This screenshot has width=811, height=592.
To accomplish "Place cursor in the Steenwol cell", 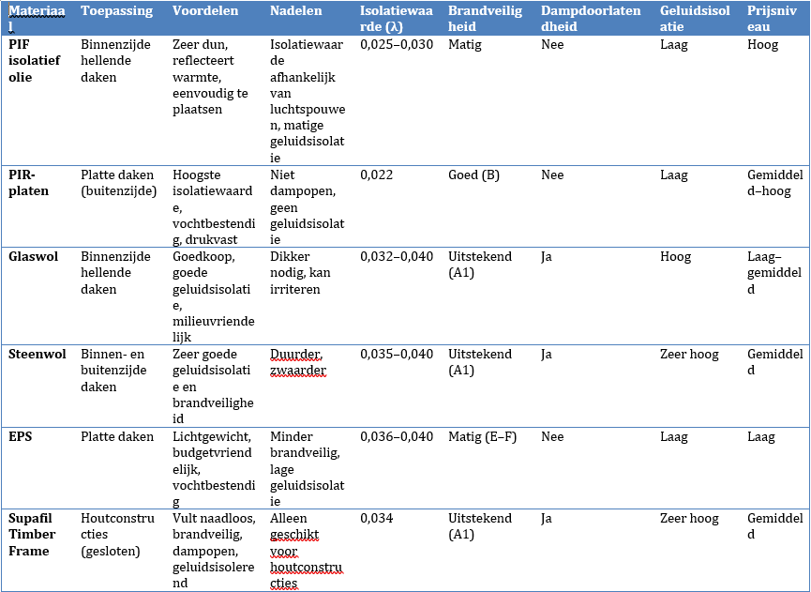I will [x=38, y=355].
